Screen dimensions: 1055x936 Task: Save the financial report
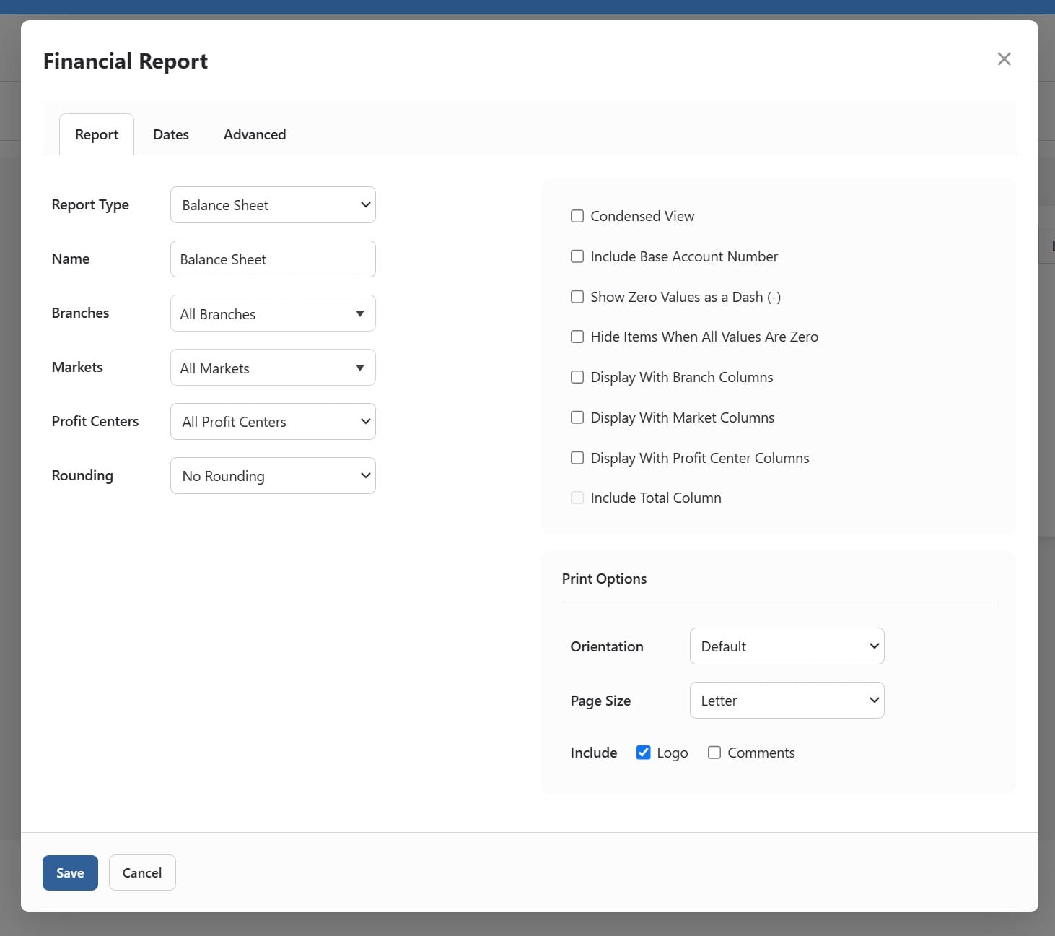pos(70,873)
